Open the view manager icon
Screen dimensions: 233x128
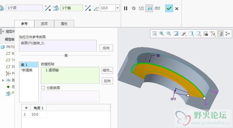pos(206,34)
